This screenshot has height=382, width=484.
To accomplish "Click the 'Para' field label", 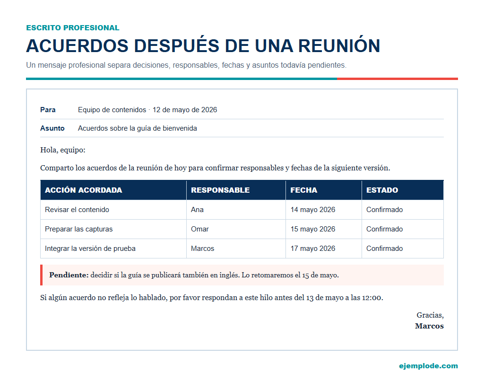I will pos(48,110).
